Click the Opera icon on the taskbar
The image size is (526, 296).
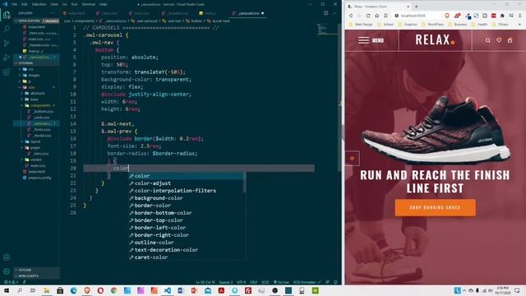[100, 290]
